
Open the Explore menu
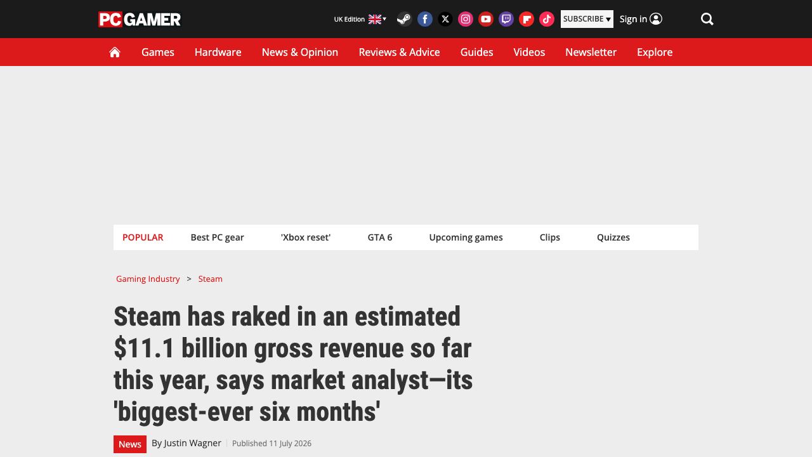pos(655,52)
